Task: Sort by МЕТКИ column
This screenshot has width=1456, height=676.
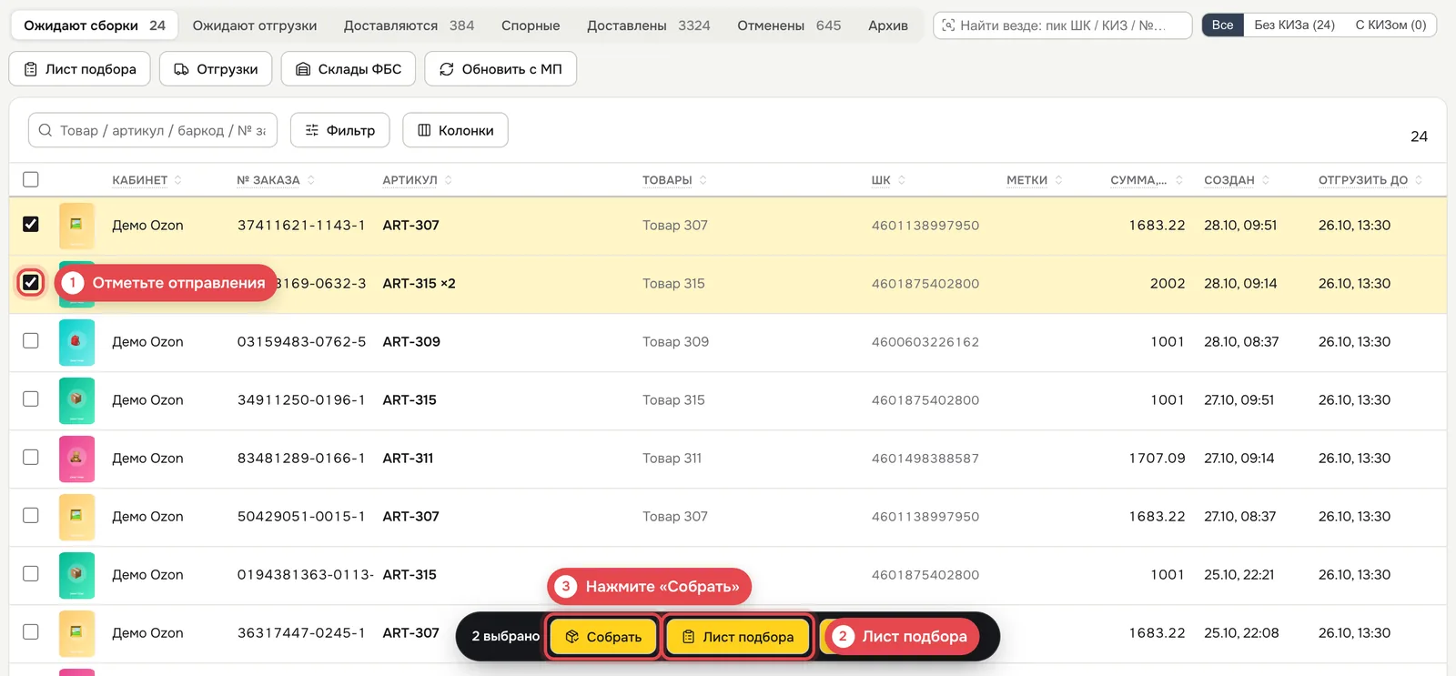Action: [1035, 180]
